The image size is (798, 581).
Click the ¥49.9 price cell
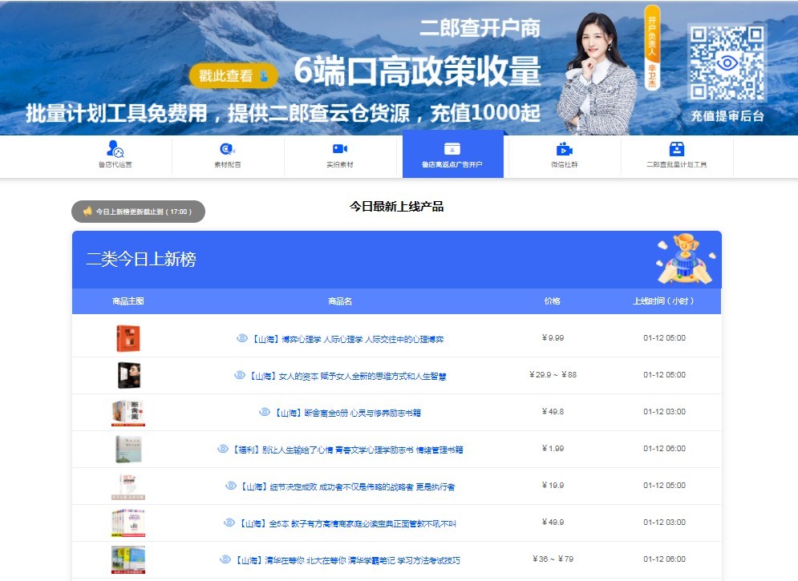click(x=553, y=522)
